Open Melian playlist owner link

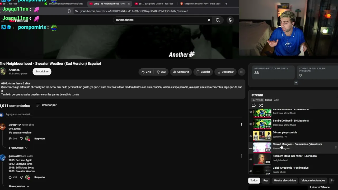click(268, 100)
